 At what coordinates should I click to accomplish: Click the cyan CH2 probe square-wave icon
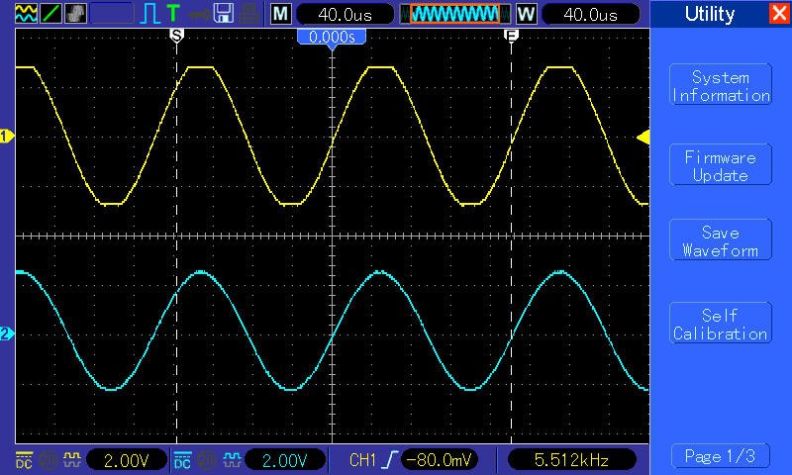[232, 460]
